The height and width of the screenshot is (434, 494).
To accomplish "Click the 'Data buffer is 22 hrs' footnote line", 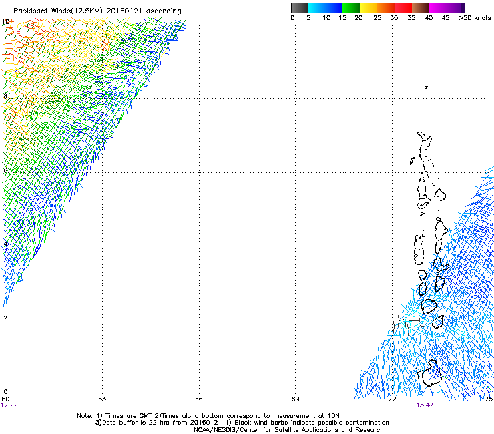I will click(242, 423).
